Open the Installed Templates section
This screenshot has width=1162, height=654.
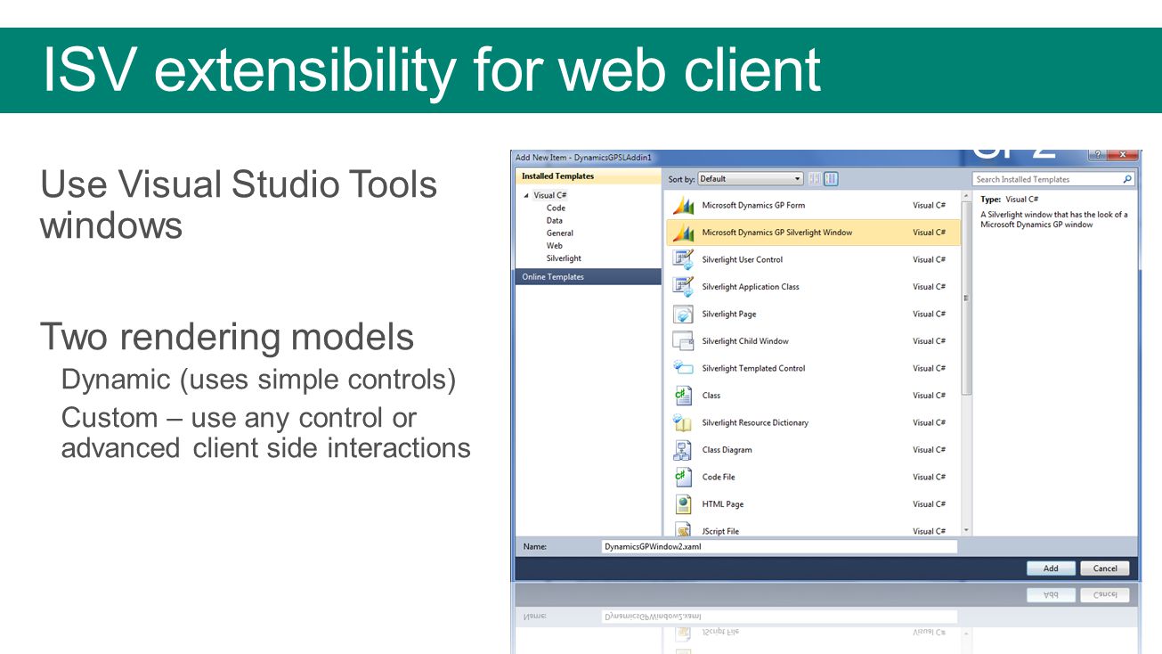point(589,176)
